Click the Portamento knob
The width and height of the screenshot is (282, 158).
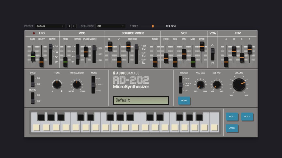(x=77, y=84)
